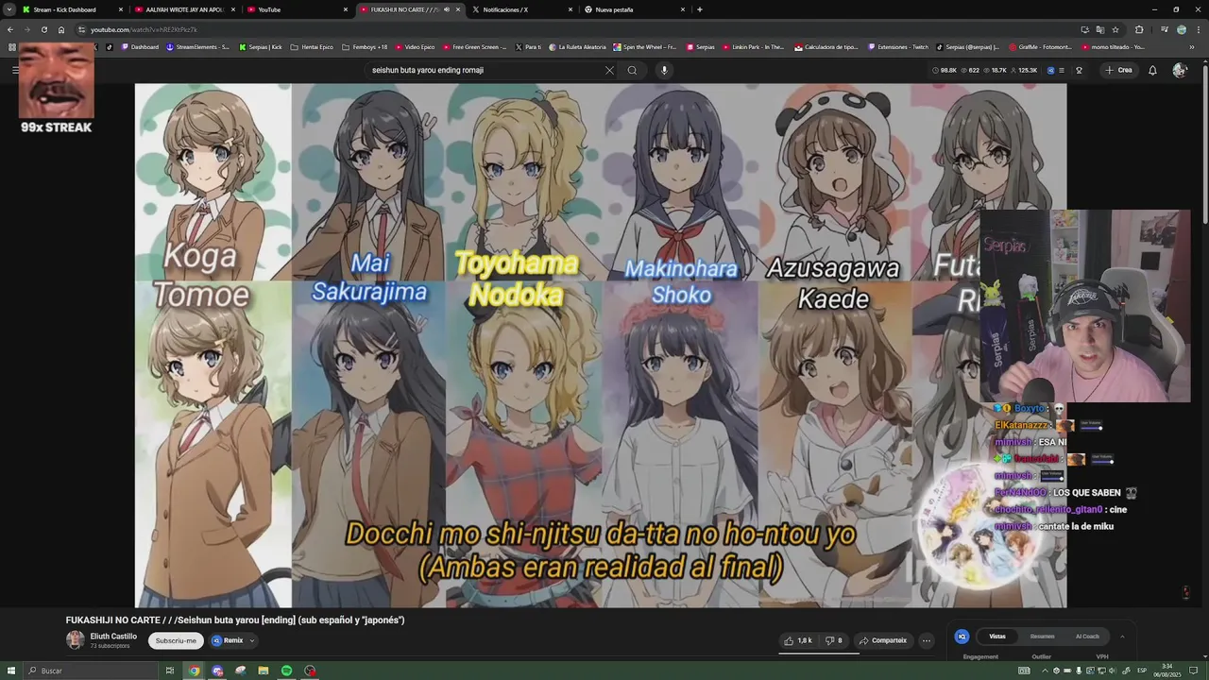Image resolution: width=1209 pixels, height=680 pixels.
Task: Open the browser home page
Action: (61, 29)
